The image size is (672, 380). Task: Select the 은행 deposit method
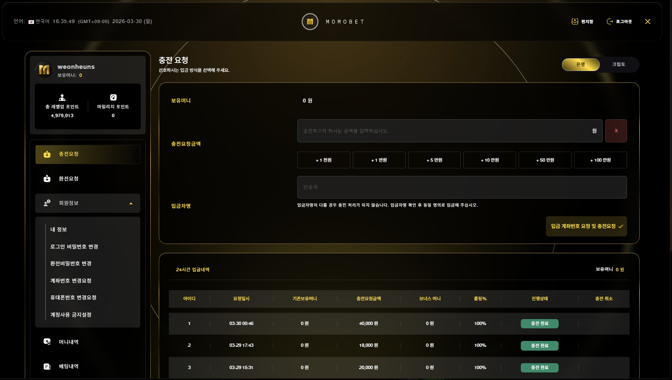click(580, 64)
